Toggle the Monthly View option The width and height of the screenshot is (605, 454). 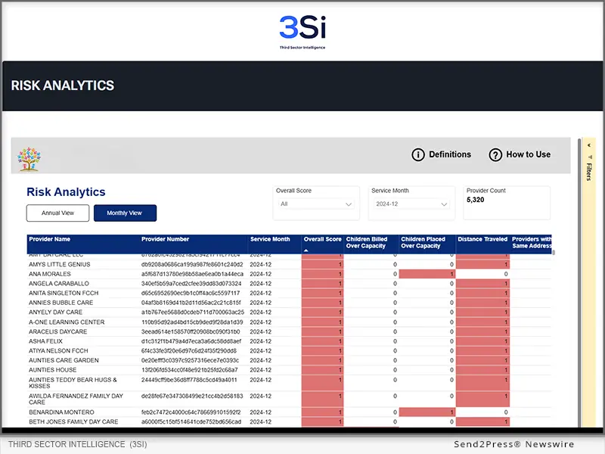point(125,213)
